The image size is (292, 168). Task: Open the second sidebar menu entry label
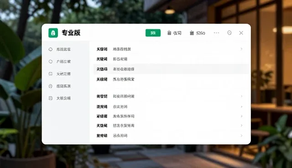(63, 62)
